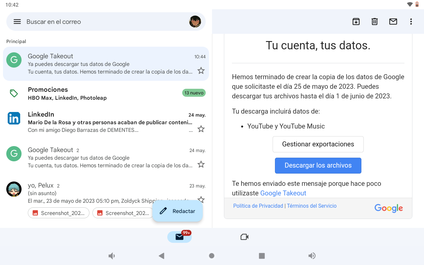
Task: Star the Google Takeout email from 10:44
Action: (x=201, y=70)
